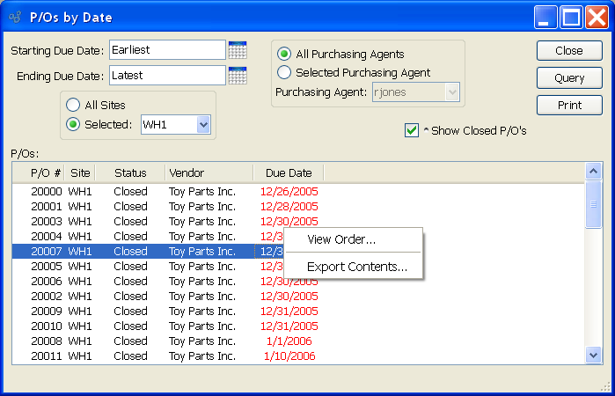Open the Purchasing Agent rjones dropdown
Screen dimensions: 615x396
pos(452,92)
